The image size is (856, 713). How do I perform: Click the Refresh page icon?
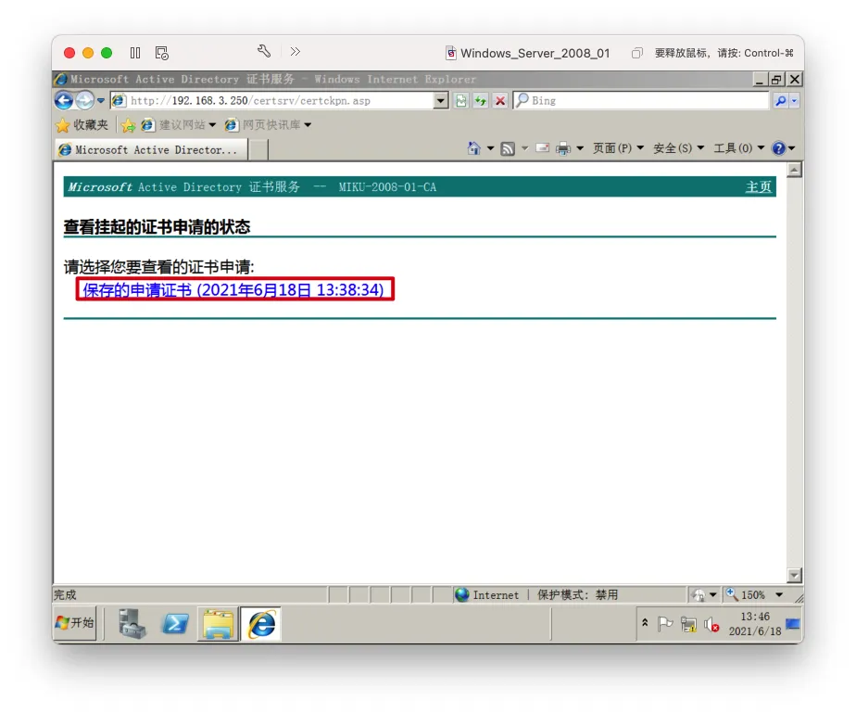[x=481, y=100]
